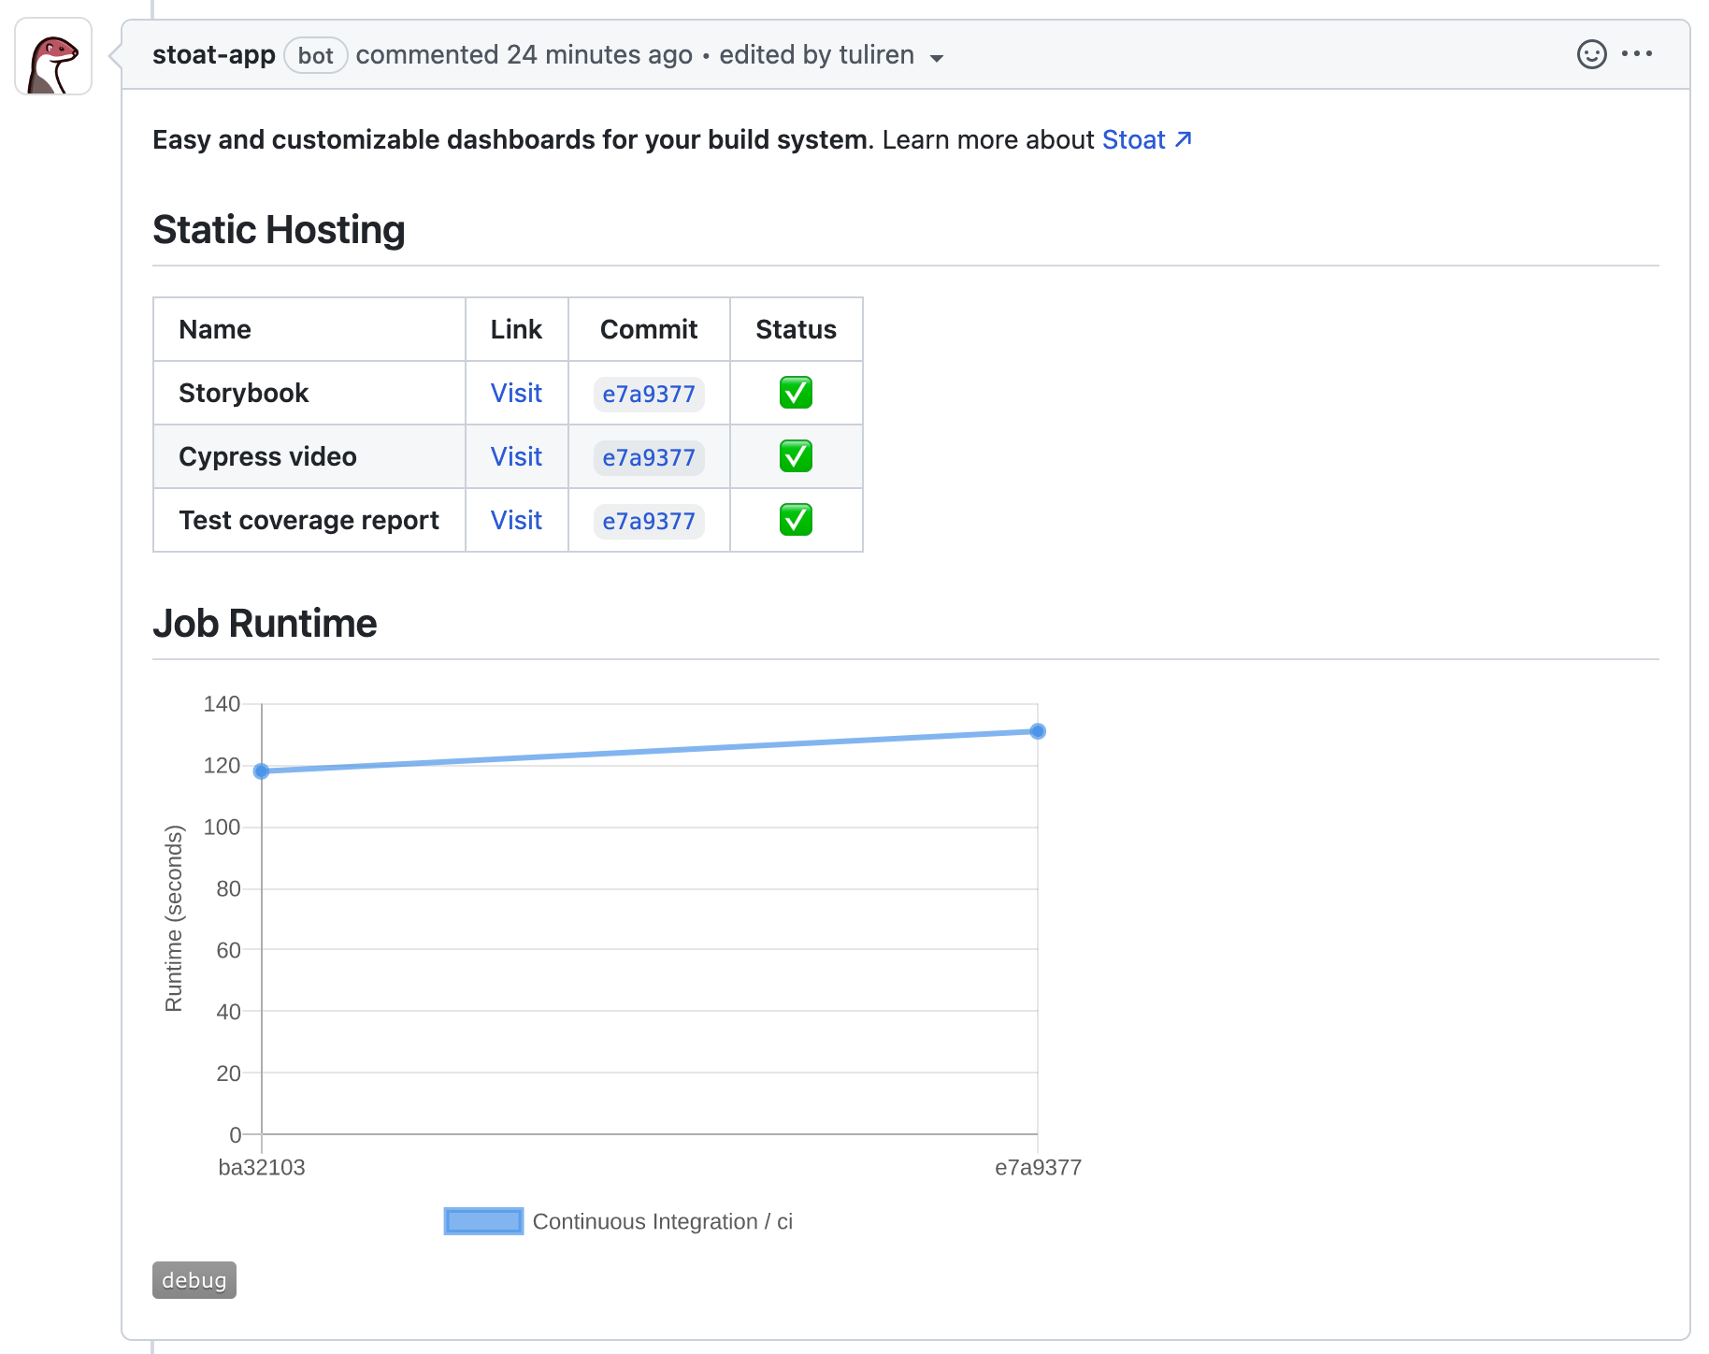
Task: Click the debug badge
Action: [x=194, y=1280]
